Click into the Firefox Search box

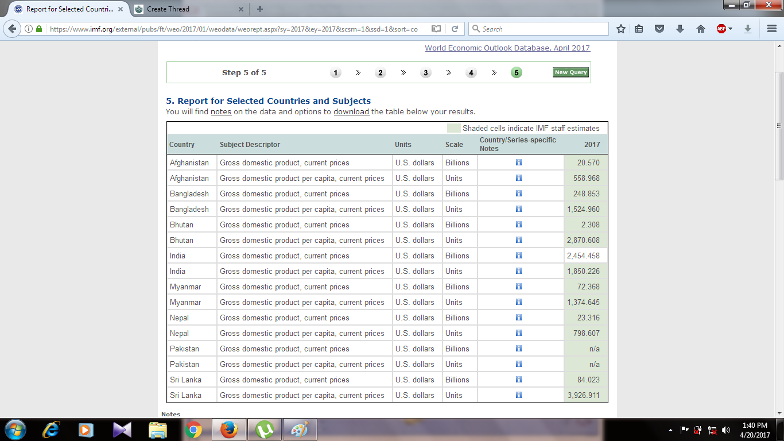tap(538, 29)
